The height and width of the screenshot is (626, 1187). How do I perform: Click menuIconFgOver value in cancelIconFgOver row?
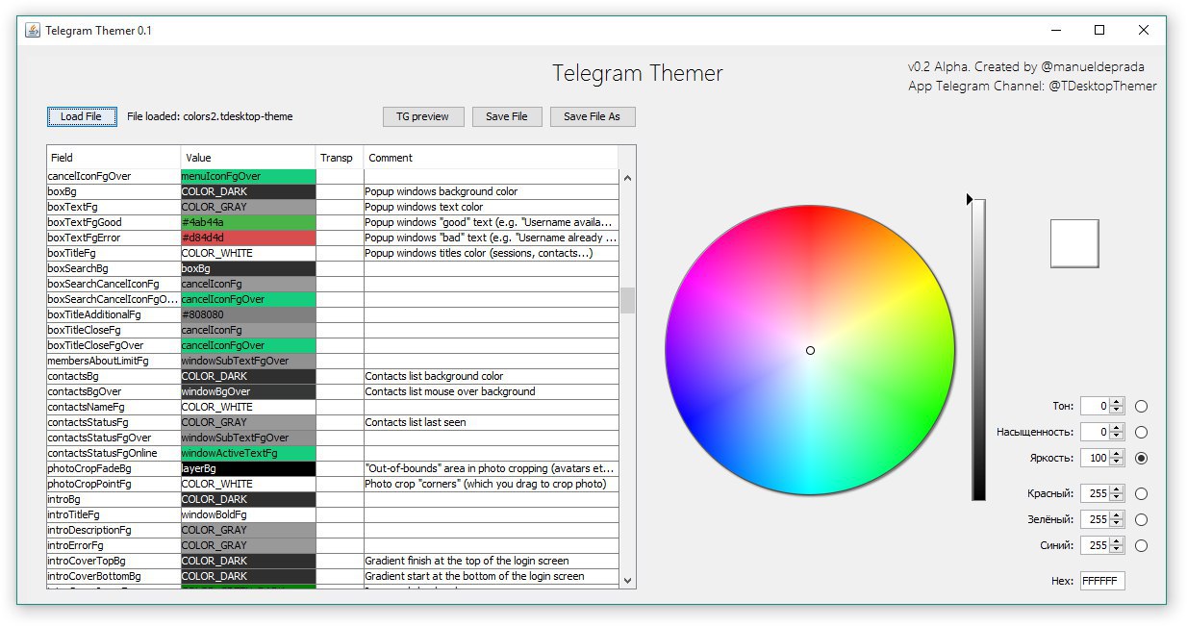click(x=248, y=176)
